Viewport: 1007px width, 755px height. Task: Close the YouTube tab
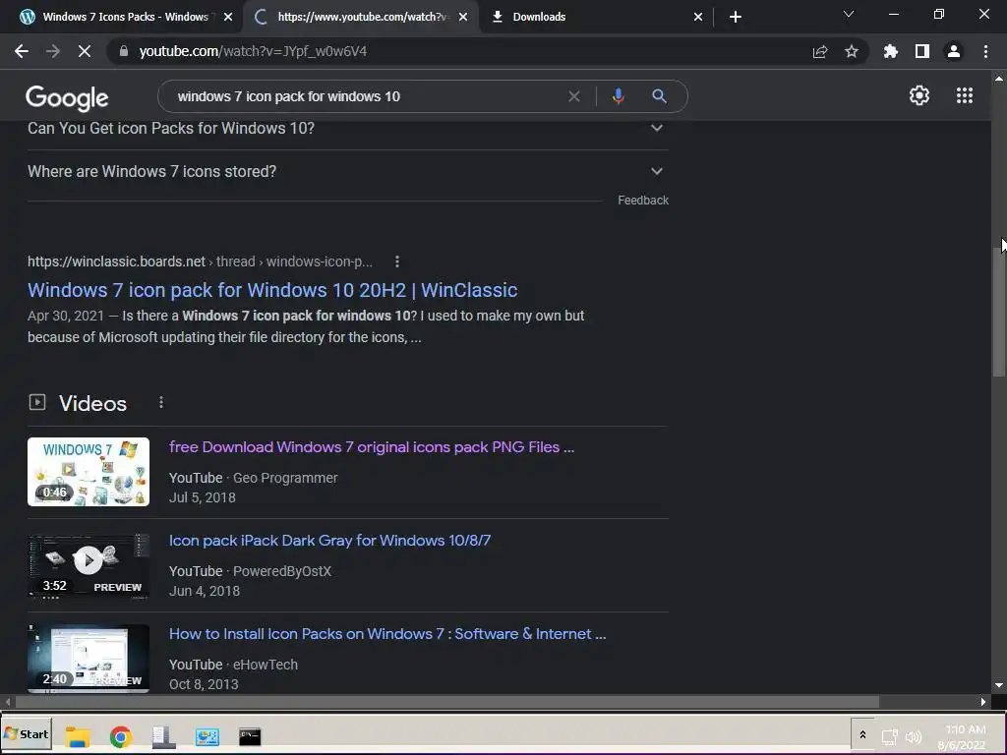pos(463,17)
